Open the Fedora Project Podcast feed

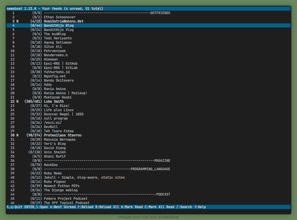tap(65, 199)
